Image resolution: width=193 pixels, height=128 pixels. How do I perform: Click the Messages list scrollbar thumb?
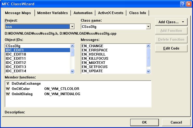point(148,57)
